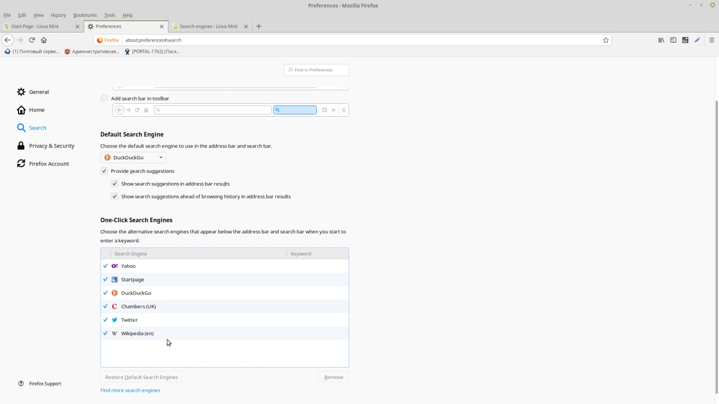
Task: Click the purple pen extension icon
Action: 697,40
